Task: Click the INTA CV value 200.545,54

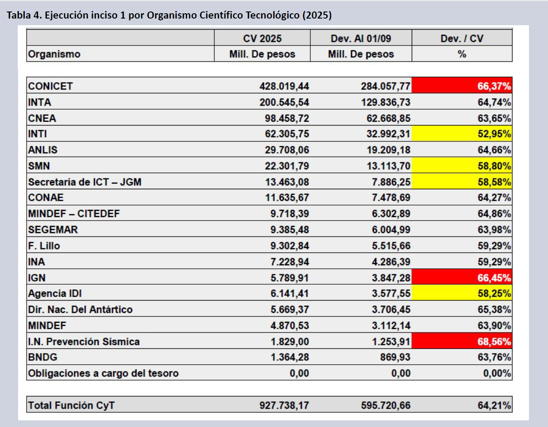Action: click(284, 102)
